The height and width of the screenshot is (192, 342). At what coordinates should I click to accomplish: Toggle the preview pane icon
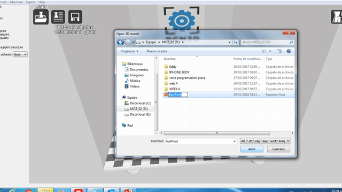[279, 51]
